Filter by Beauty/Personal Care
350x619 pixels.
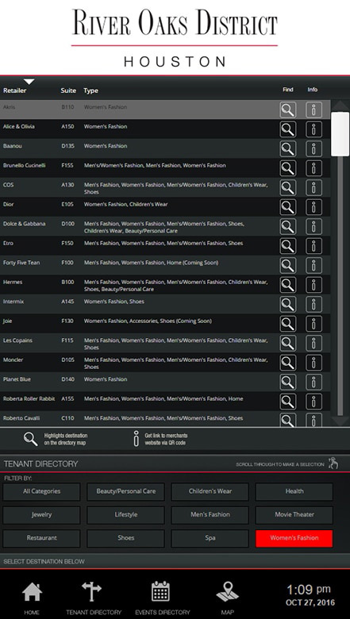(126, 491)
